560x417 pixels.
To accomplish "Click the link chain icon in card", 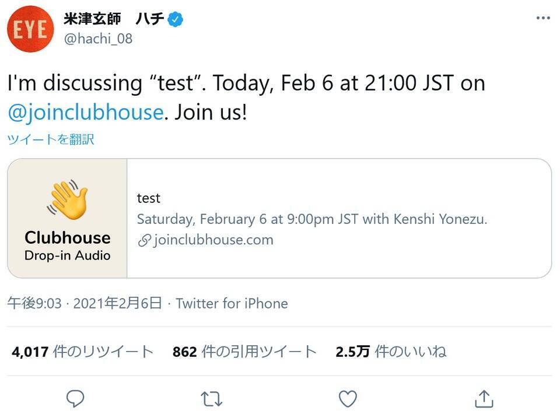I will point(144,240).
